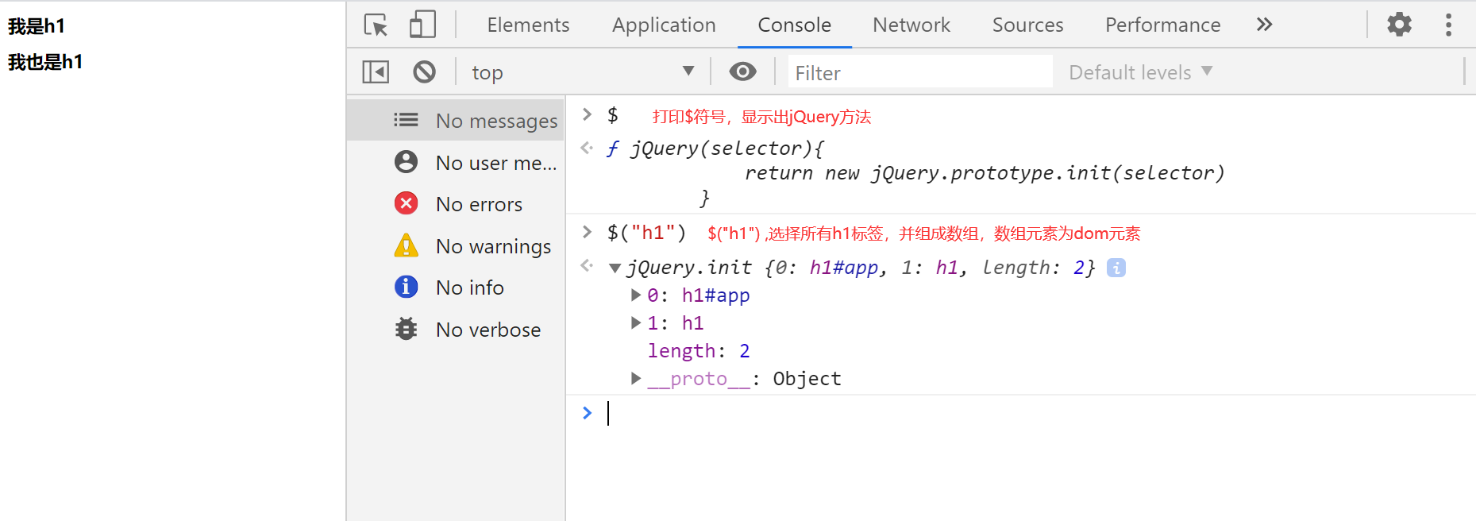Select the No user messages person icon
The image size is (1476, 521).
pos(406,162)
